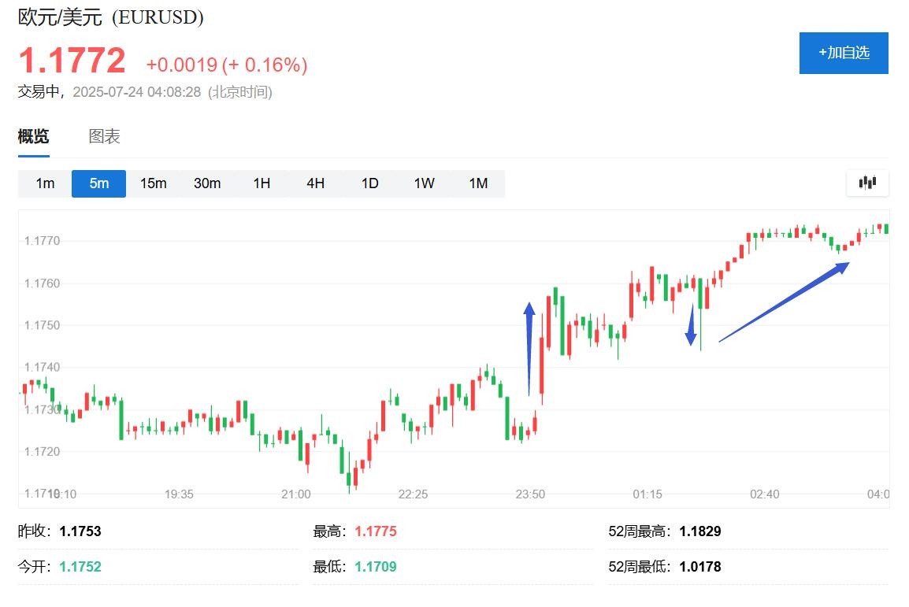
Task: Click the long diagonal blue arrow
Action: pyautogui.click(x=784, y=302)
